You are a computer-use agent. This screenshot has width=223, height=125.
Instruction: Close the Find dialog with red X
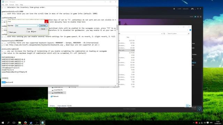click(x=46, y=22)
